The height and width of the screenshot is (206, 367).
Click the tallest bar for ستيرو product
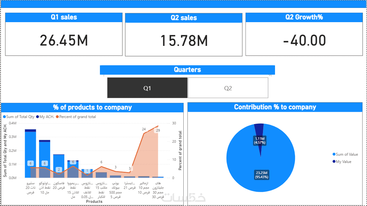click(x=30, y=153)
